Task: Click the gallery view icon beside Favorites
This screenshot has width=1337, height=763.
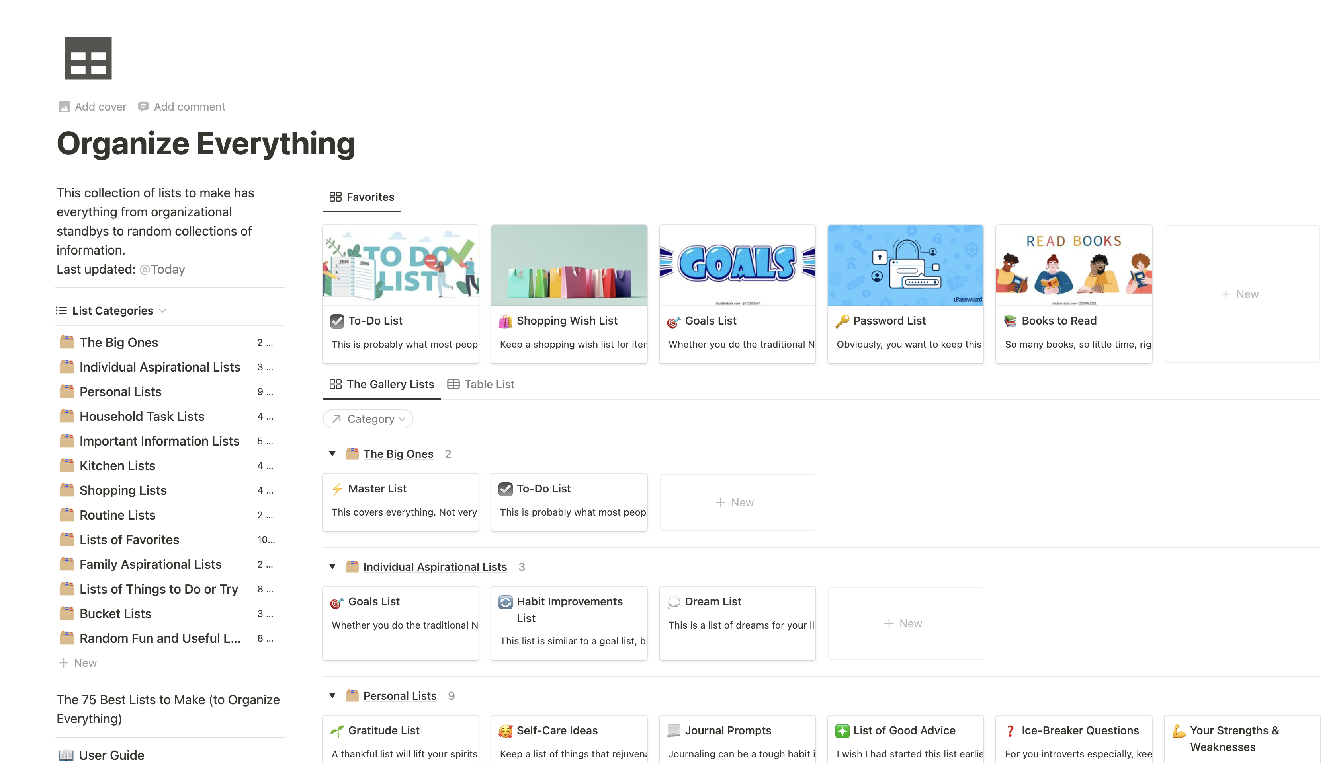Action: 336,197
